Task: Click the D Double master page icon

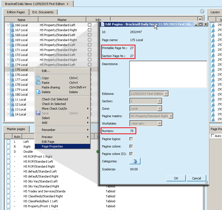Action: [9, 151]
